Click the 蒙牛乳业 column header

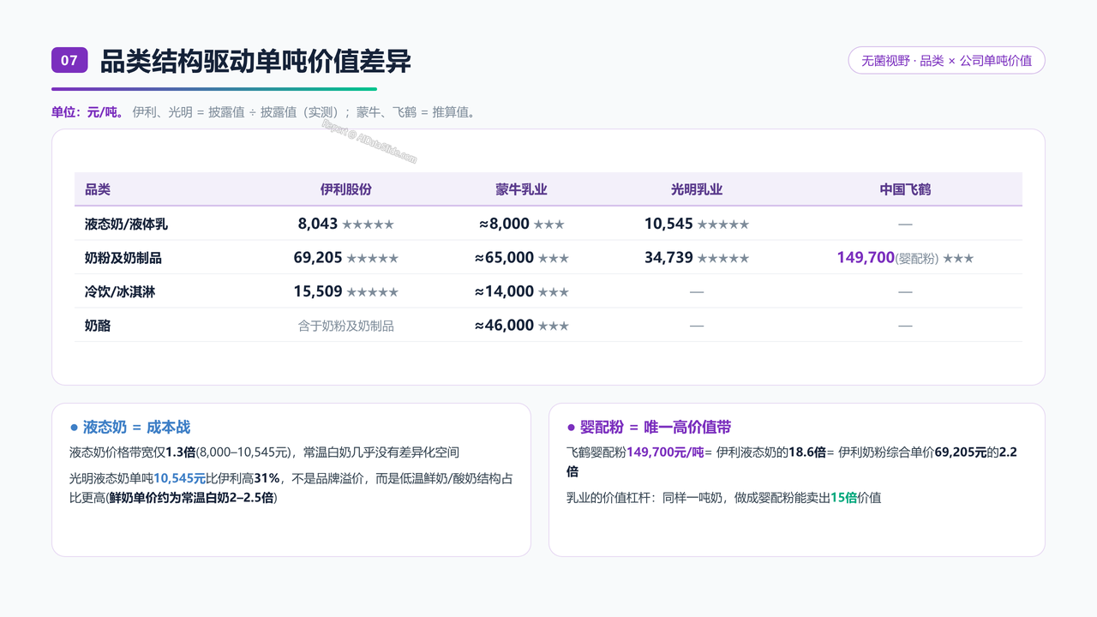521,189
